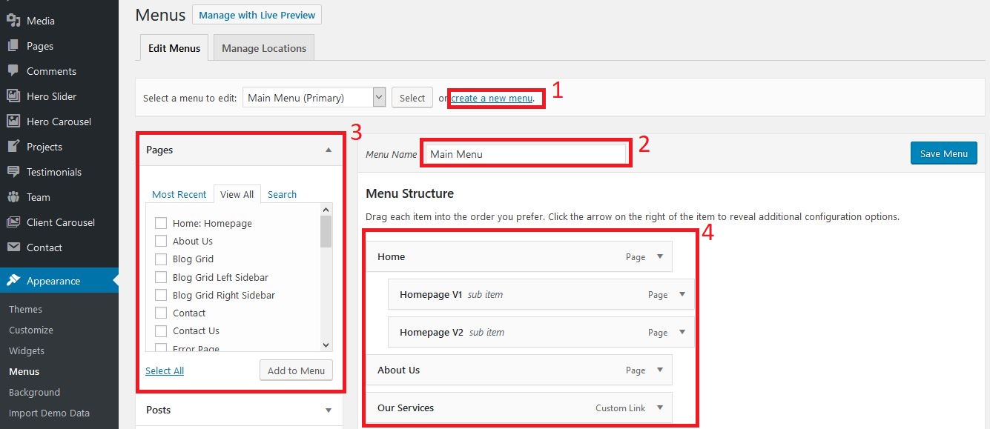Check the Home: Homepage checkbox

[160, 223]
